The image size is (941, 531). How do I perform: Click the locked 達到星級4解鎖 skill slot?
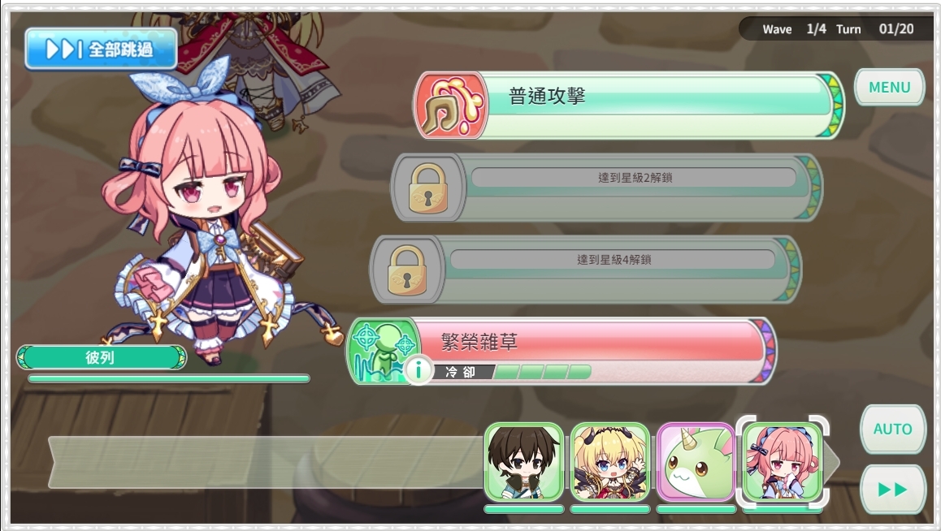pos(585,270)
